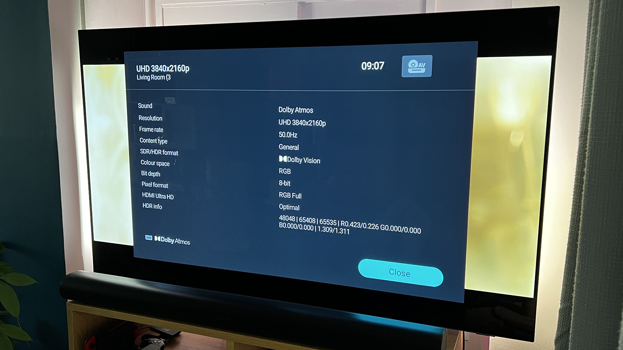Screen dimensions: 623x350
Task: Click the AV receiver icon top right
Action: coord(417,66)
